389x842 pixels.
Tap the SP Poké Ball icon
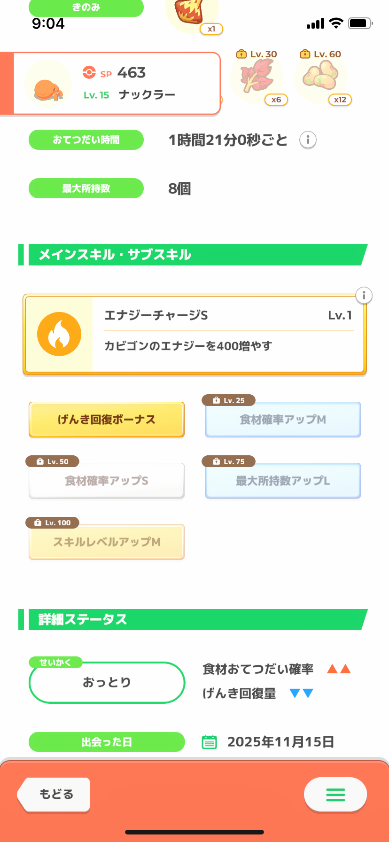pos(89,72)
